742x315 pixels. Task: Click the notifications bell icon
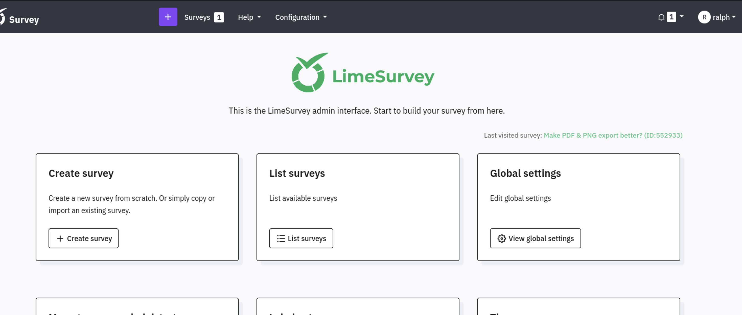(661, 17)
